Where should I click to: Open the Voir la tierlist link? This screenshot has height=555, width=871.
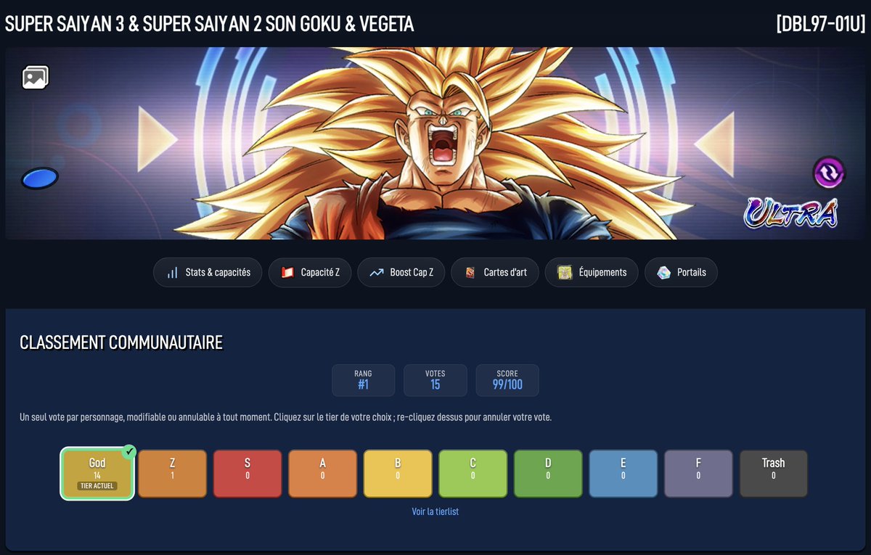click(435, 511)
